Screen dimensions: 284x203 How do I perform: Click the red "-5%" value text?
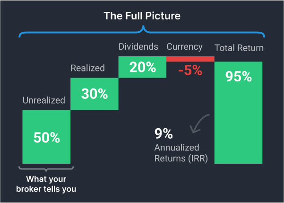[190, 71]
